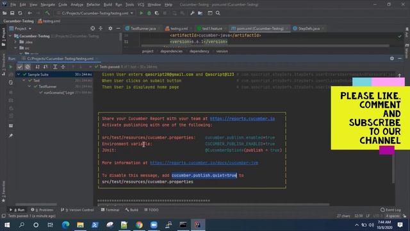410x231 pixels.
Task: Click the pin tab icon in Run sidebar
Action: [11, 135]
